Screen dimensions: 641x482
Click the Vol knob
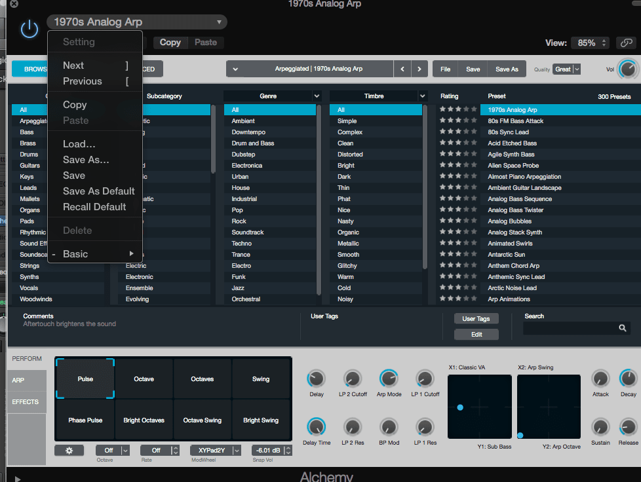(x=627, y=69)
